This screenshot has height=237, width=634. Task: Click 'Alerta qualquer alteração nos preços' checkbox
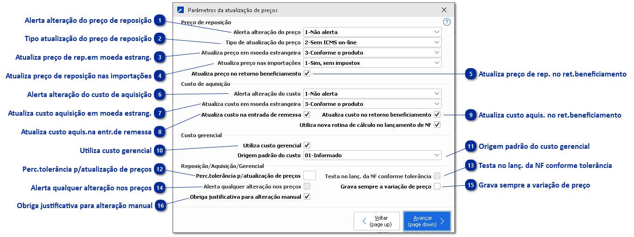(x=307, y=187)
